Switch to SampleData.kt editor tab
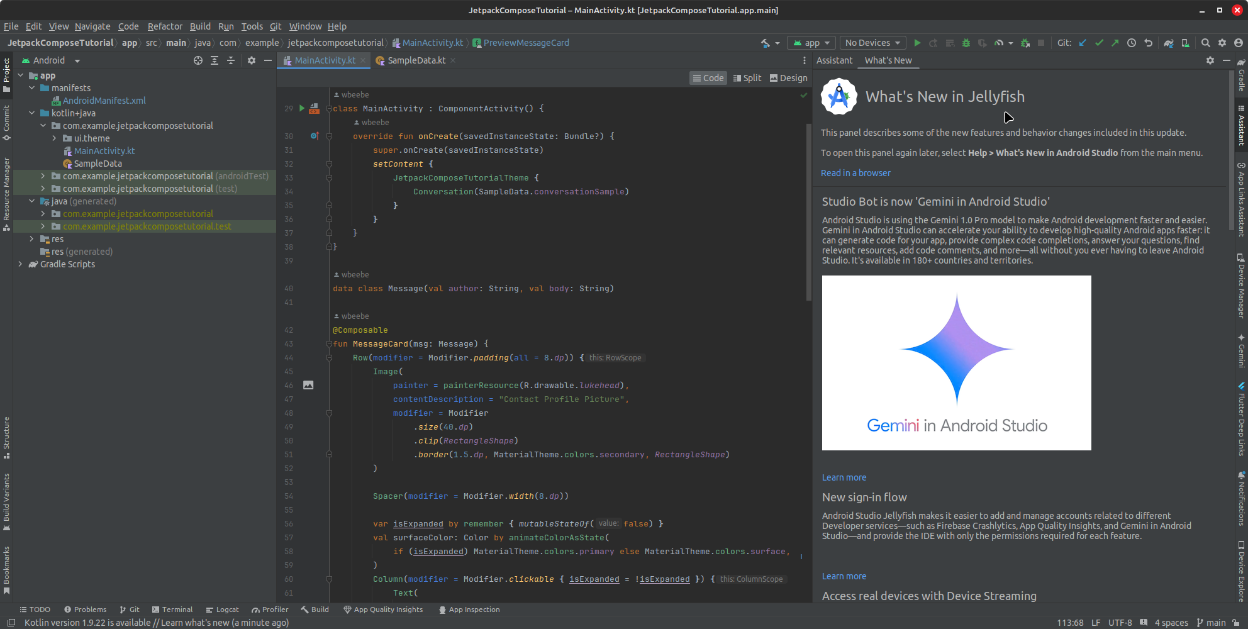Image resolution: width=1248 pixels, height=629 pixels. 416,60
